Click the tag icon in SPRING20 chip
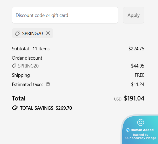Screen dimensions: 158x144 [17, 33]
